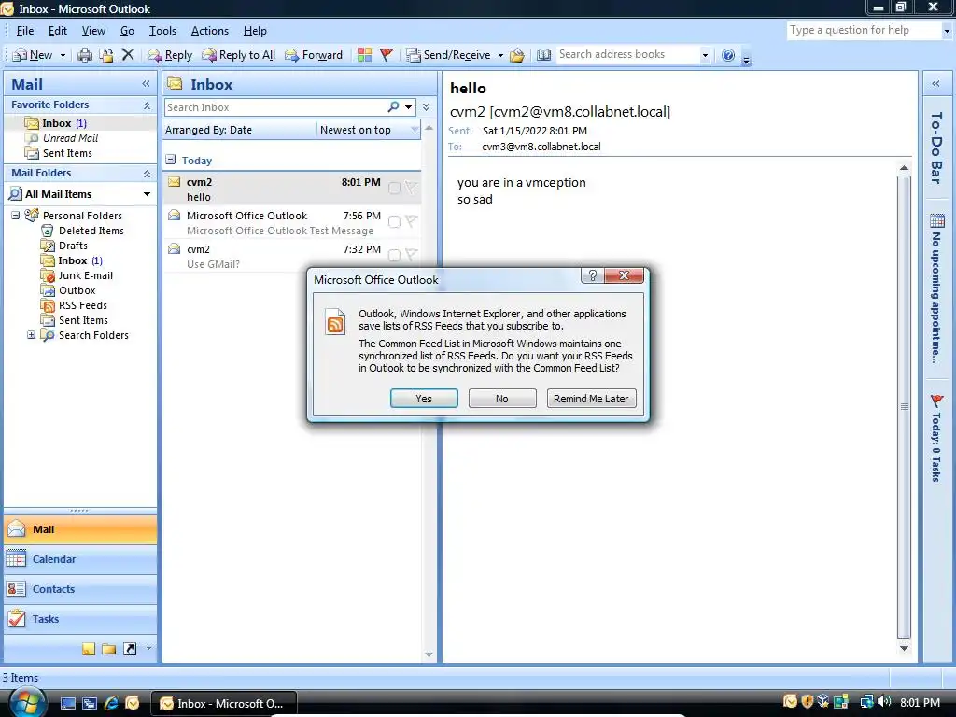Screen dimensions: 956x717
Task: Click Send/Receive in the toolbar
Action: click(449, 55)
